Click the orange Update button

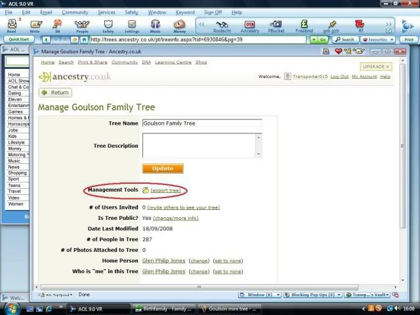tap(163, 169)
